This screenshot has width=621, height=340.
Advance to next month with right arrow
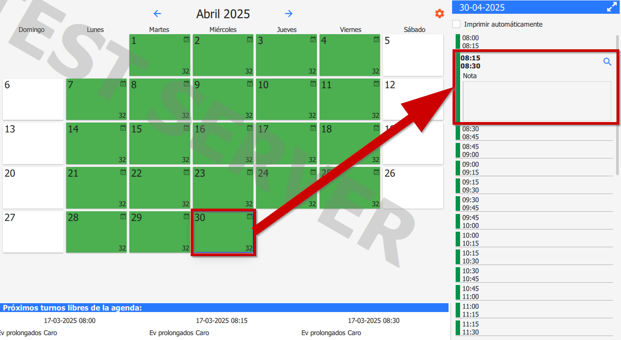click(289, 14)
